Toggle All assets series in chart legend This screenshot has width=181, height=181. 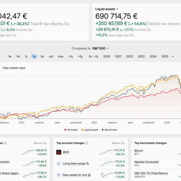click(71, 130)
